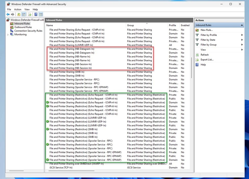The height and width of the screenshot is (179, 249).
Task: Open the Filter by Profile submenu arrow
Action: point(242,35)
